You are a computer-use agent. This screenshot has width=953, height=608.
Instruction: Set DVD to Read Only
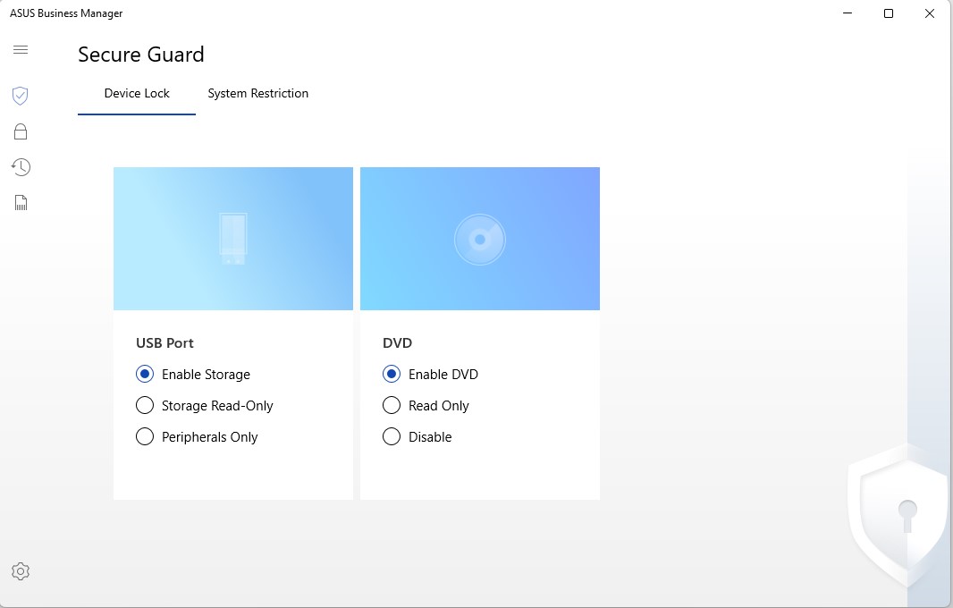392,406
